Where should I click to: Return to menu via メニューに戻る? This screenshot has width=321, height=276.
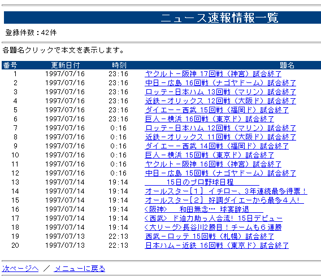(x=80, y=269)
